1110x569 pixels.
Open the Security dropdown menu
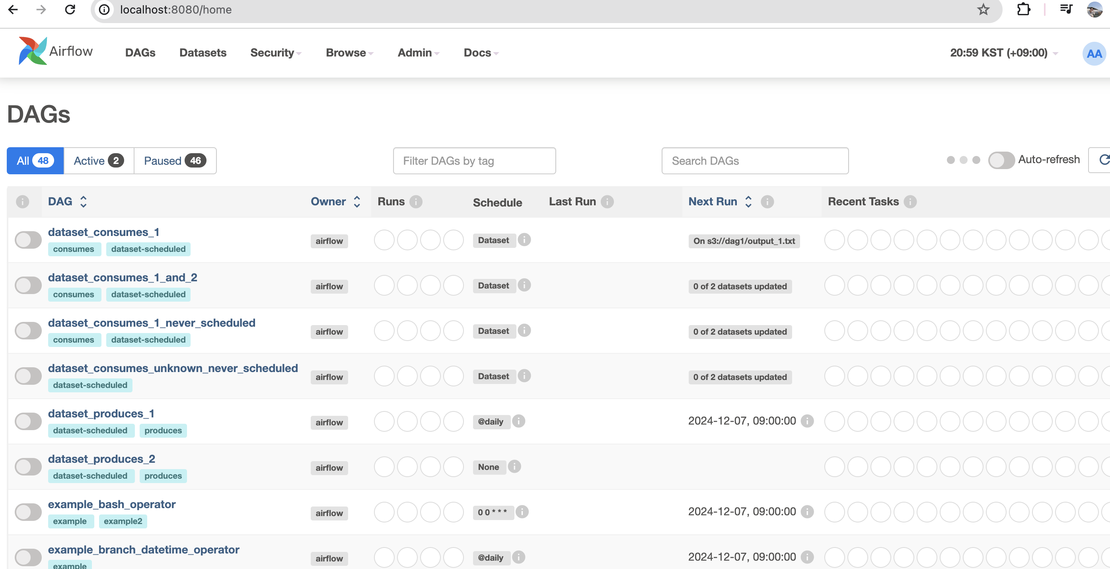[276, 53]
